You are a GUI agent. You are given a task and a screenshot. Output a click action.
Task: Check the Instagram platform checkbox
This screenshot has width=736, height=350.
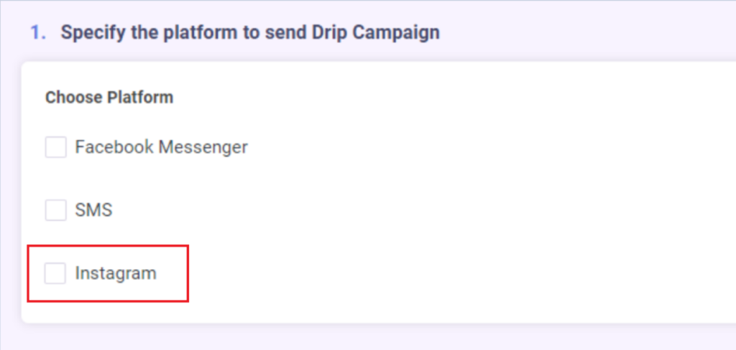pyautogui.click(x=55, y=273)
